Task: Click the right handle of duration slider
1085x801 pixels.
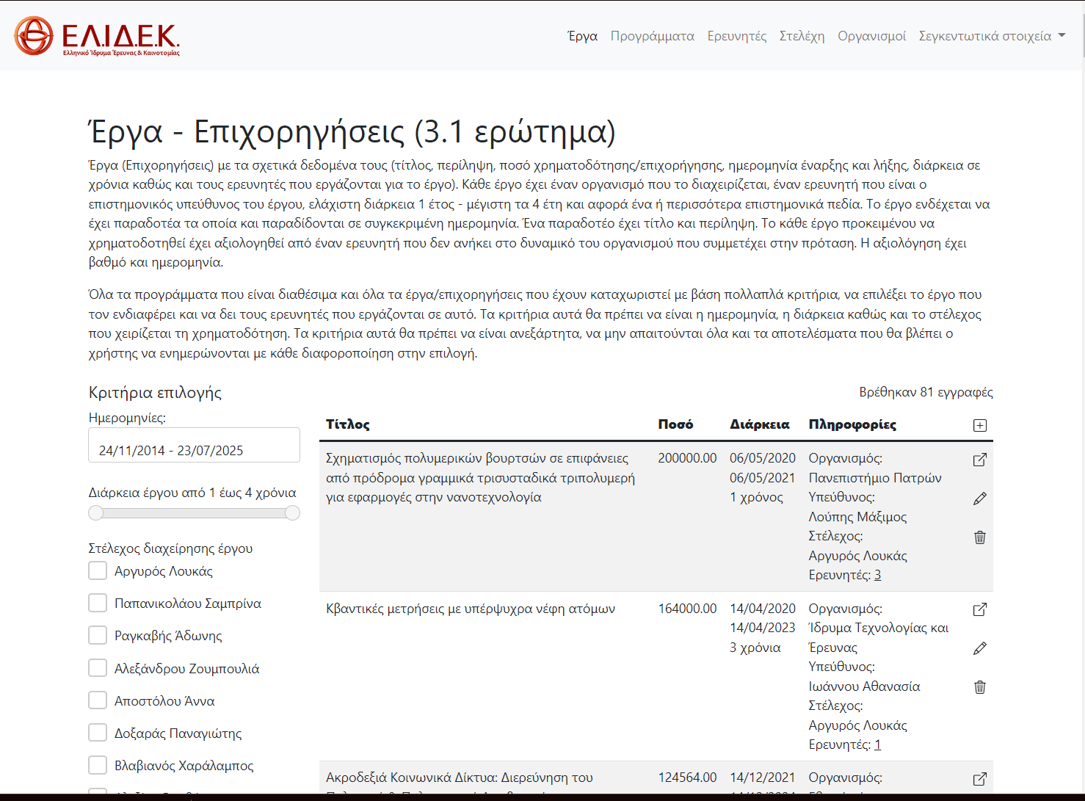Action: 292,513
